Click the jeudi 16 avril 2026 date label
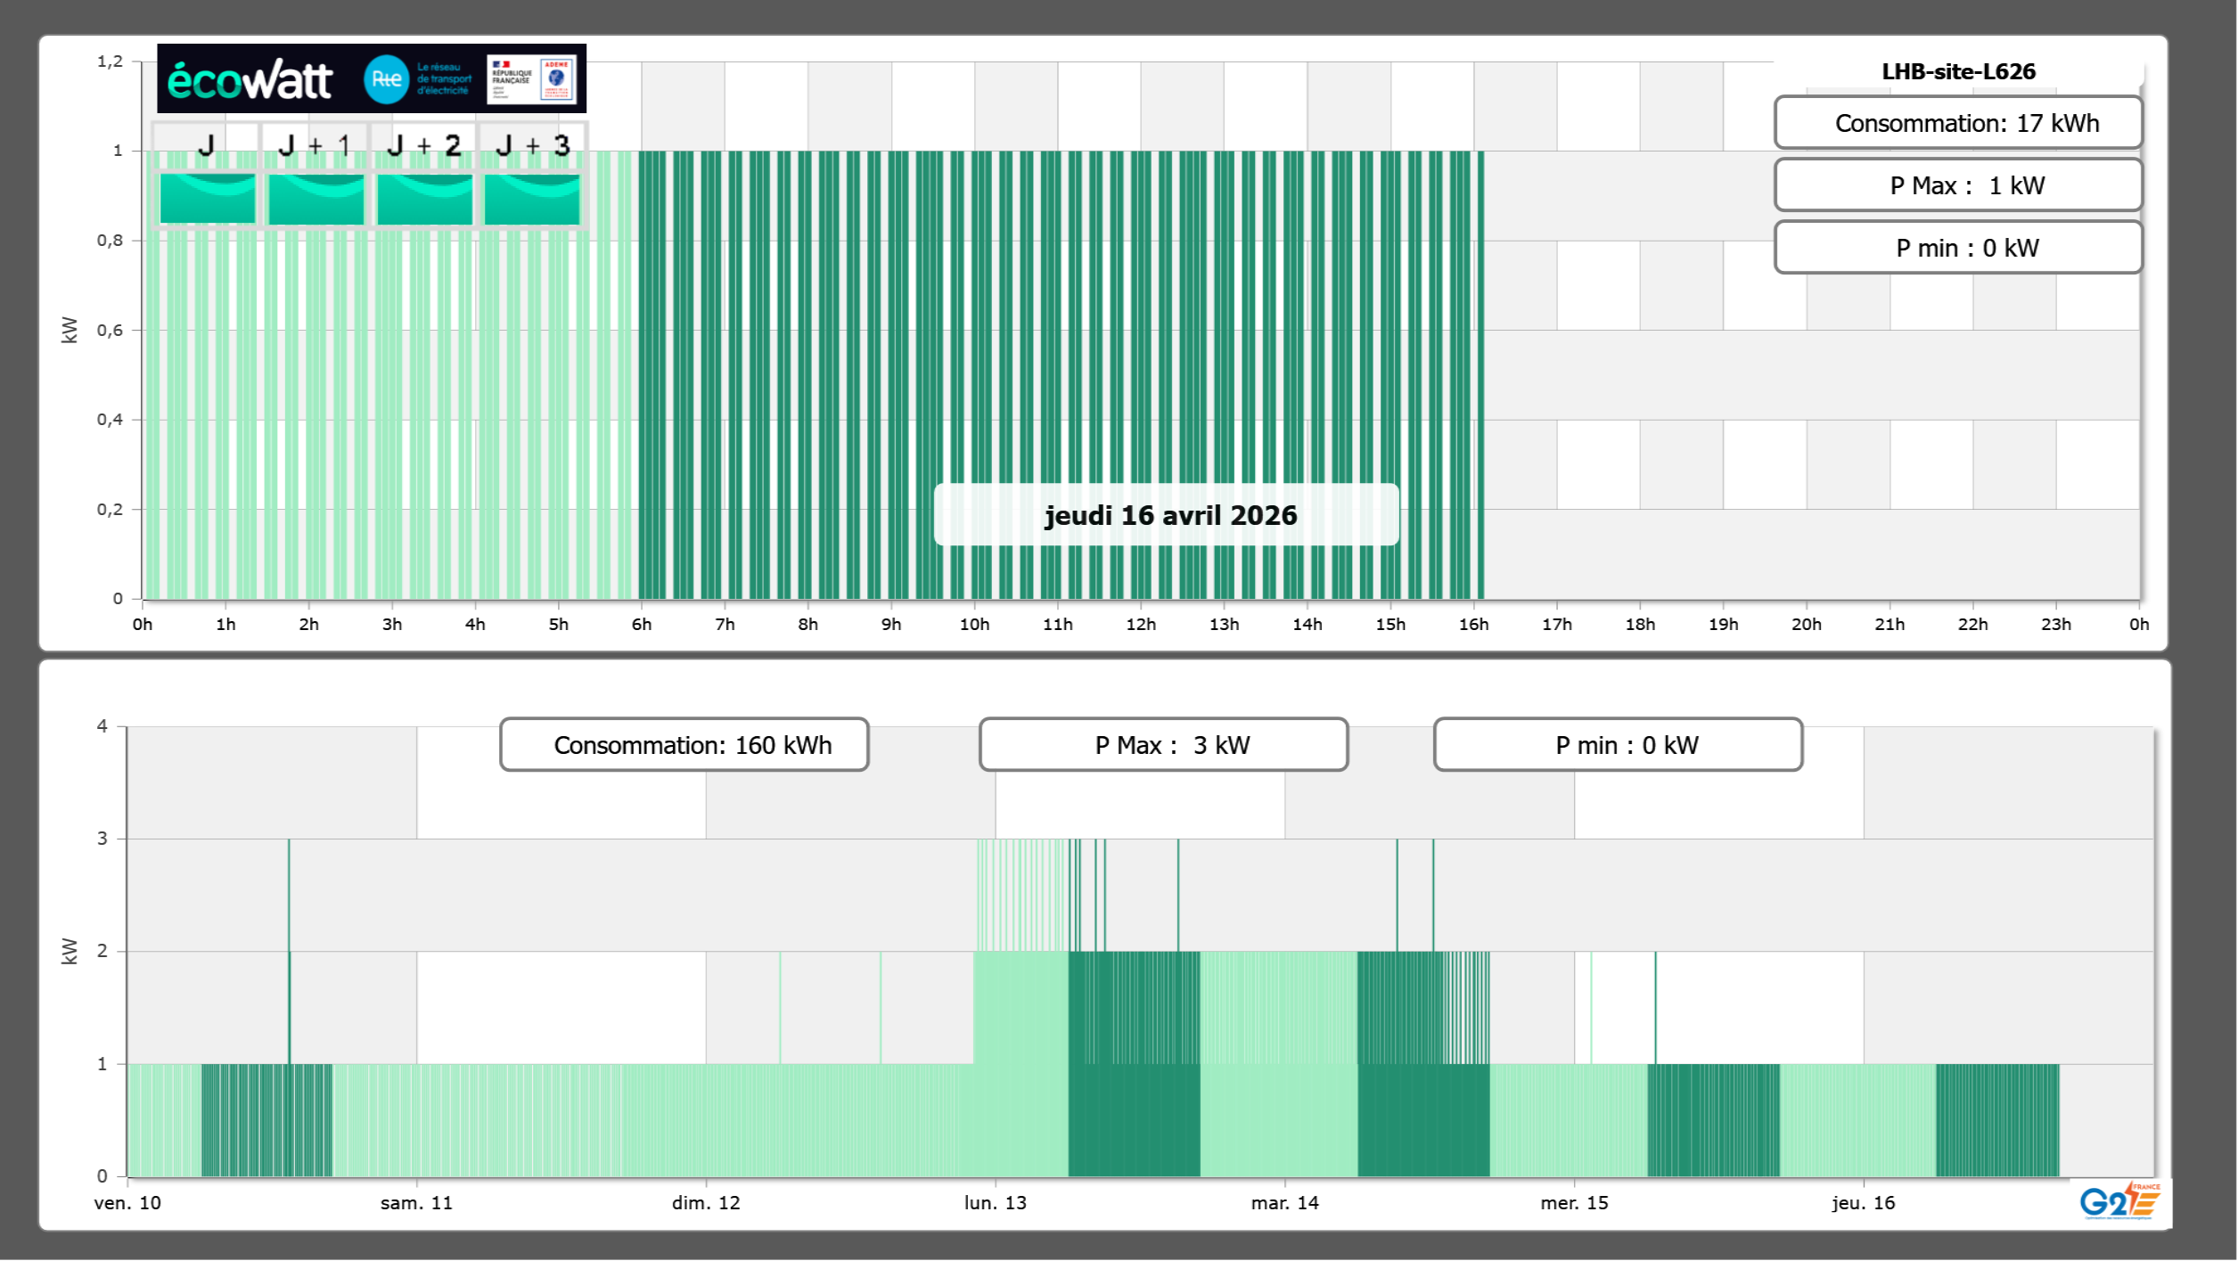The height and width of the screenshot is (1261, 2238). [1169, 515]
